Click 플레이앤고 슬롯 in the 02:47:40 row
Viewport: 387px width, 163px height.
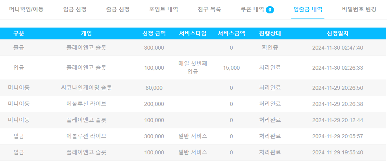[86, 48]
